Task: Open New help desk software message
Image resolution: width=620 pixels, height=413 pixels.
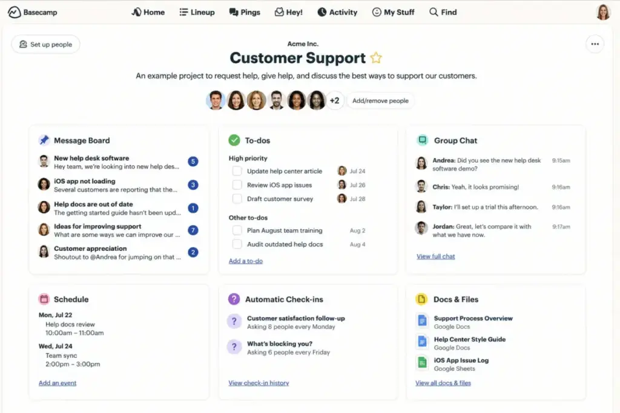Action: 117,162
